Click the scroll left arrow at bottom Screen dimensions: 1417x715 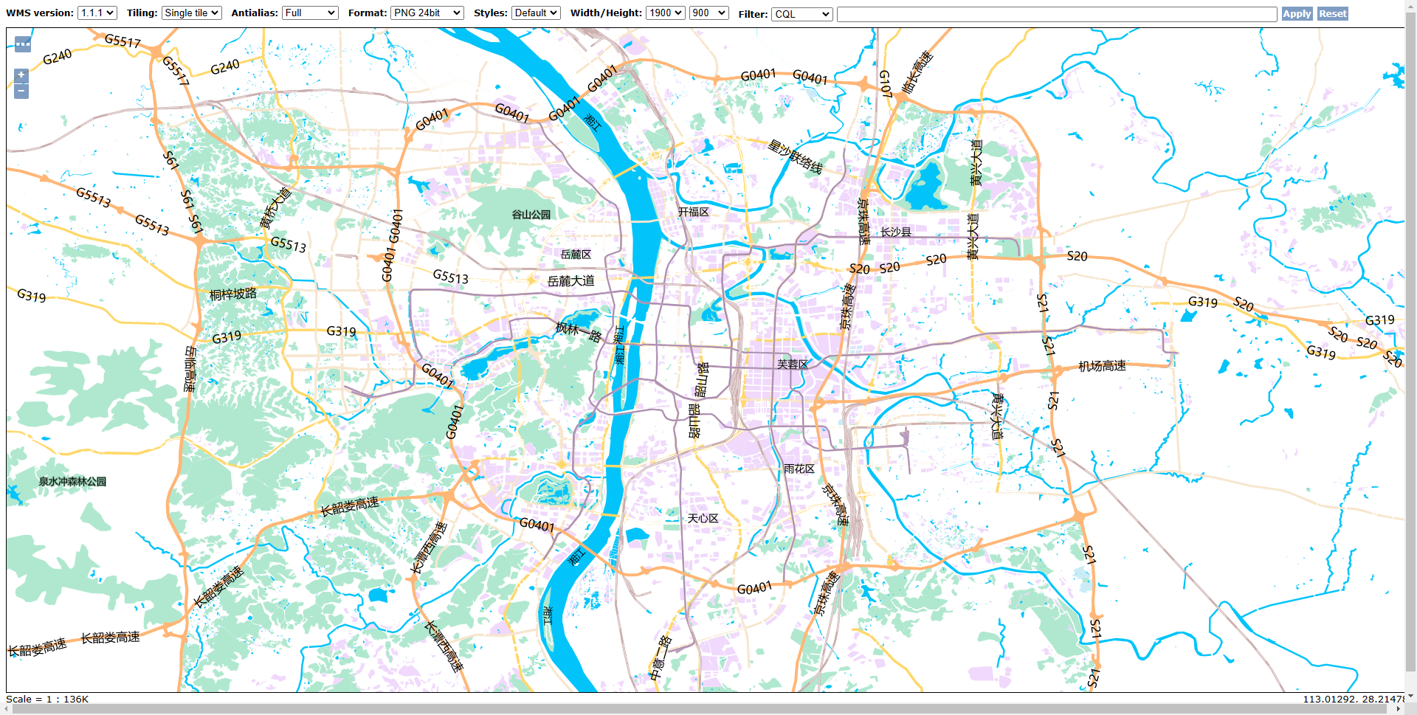click(7, 709)
